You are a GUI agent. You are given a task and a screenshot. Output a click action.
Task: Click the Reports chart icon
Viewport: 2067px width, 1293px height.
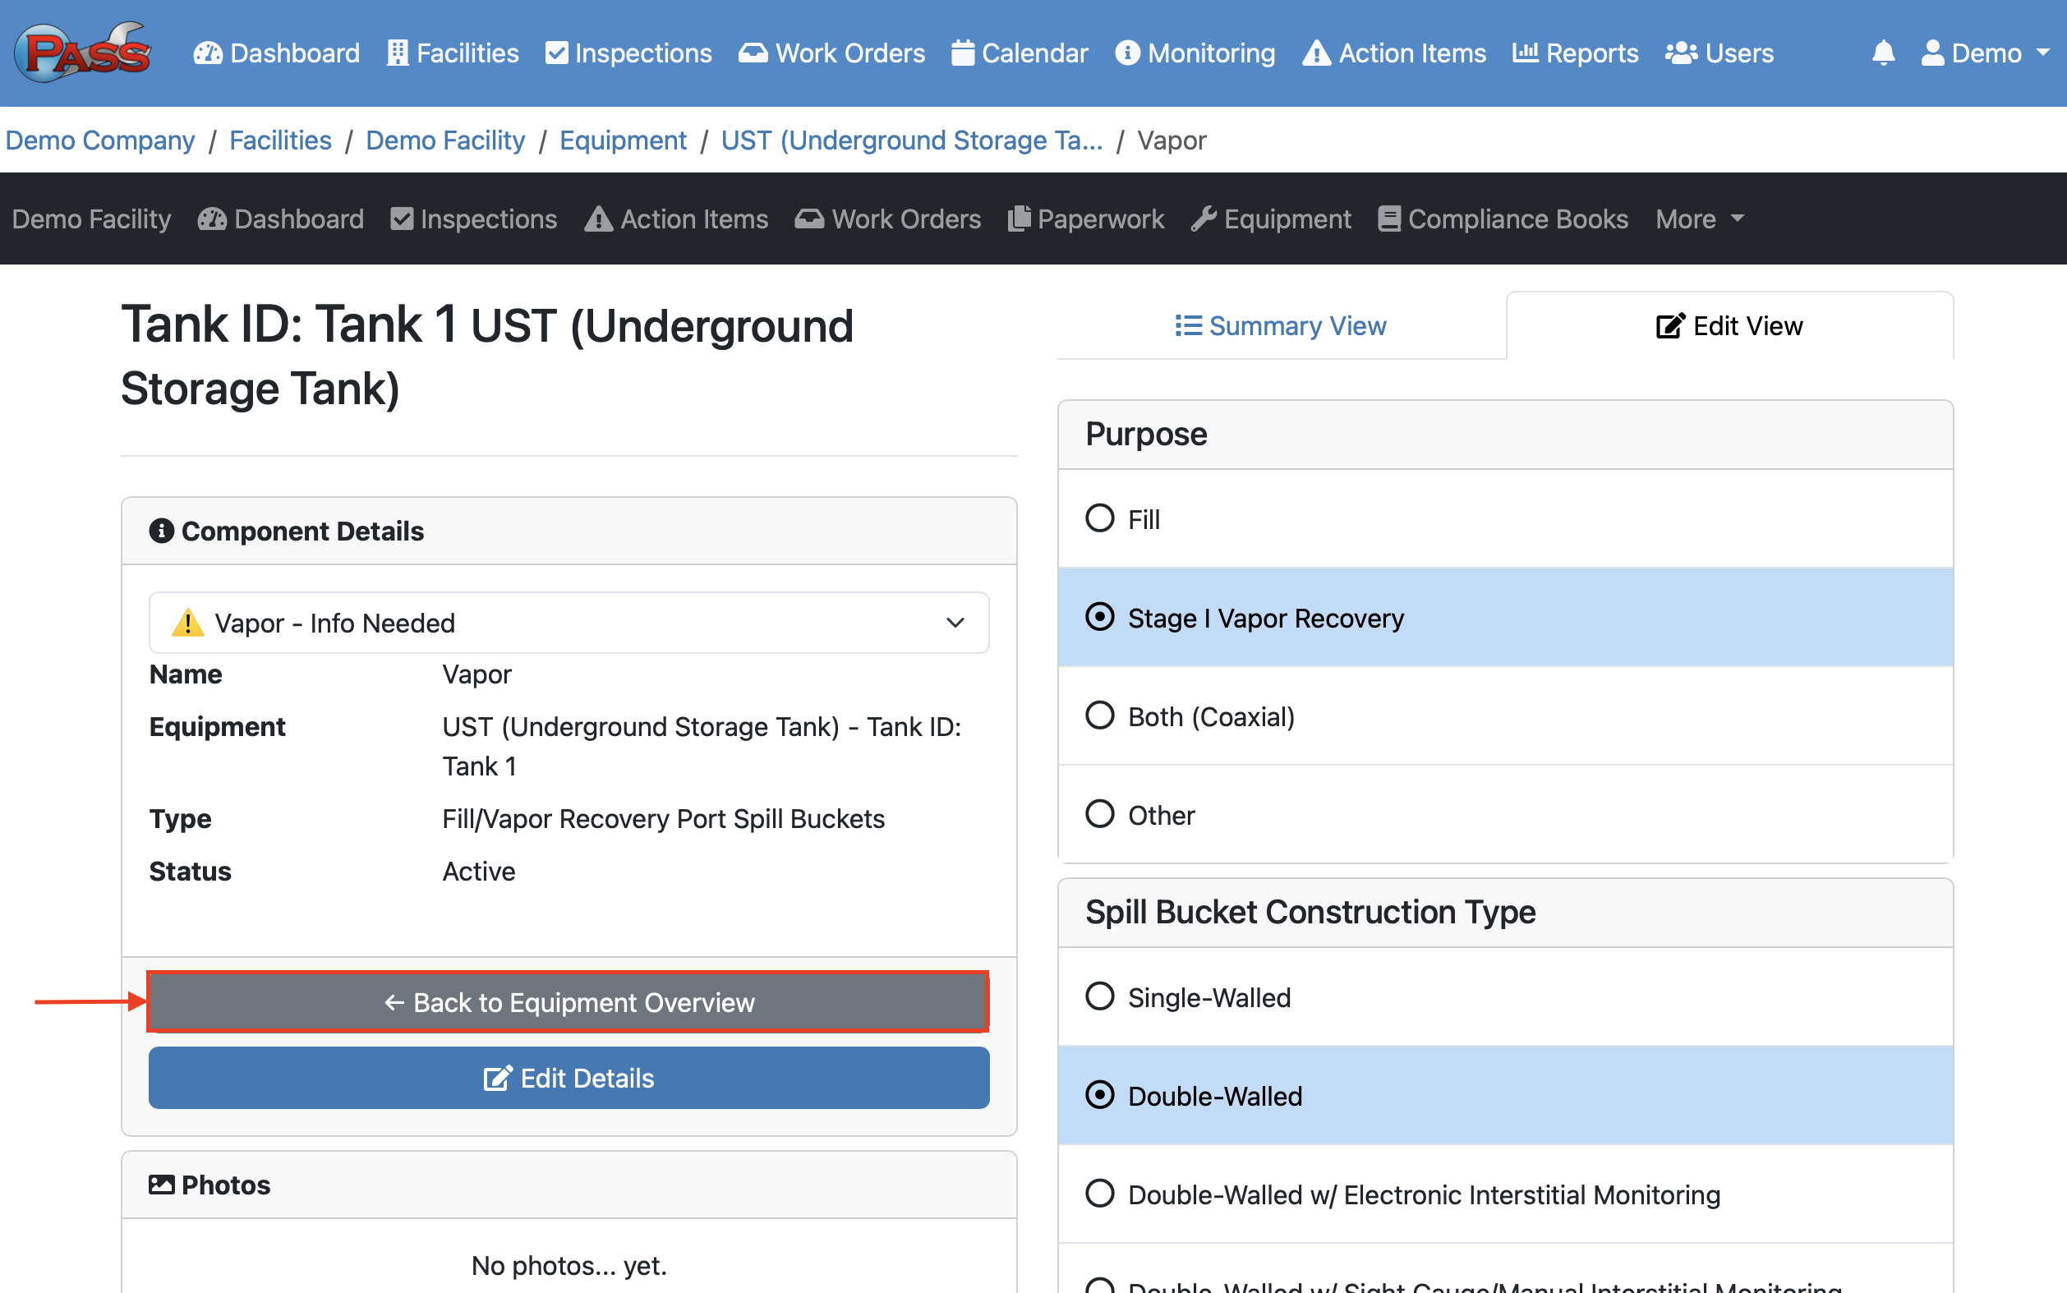click(x=1525, y=53)
